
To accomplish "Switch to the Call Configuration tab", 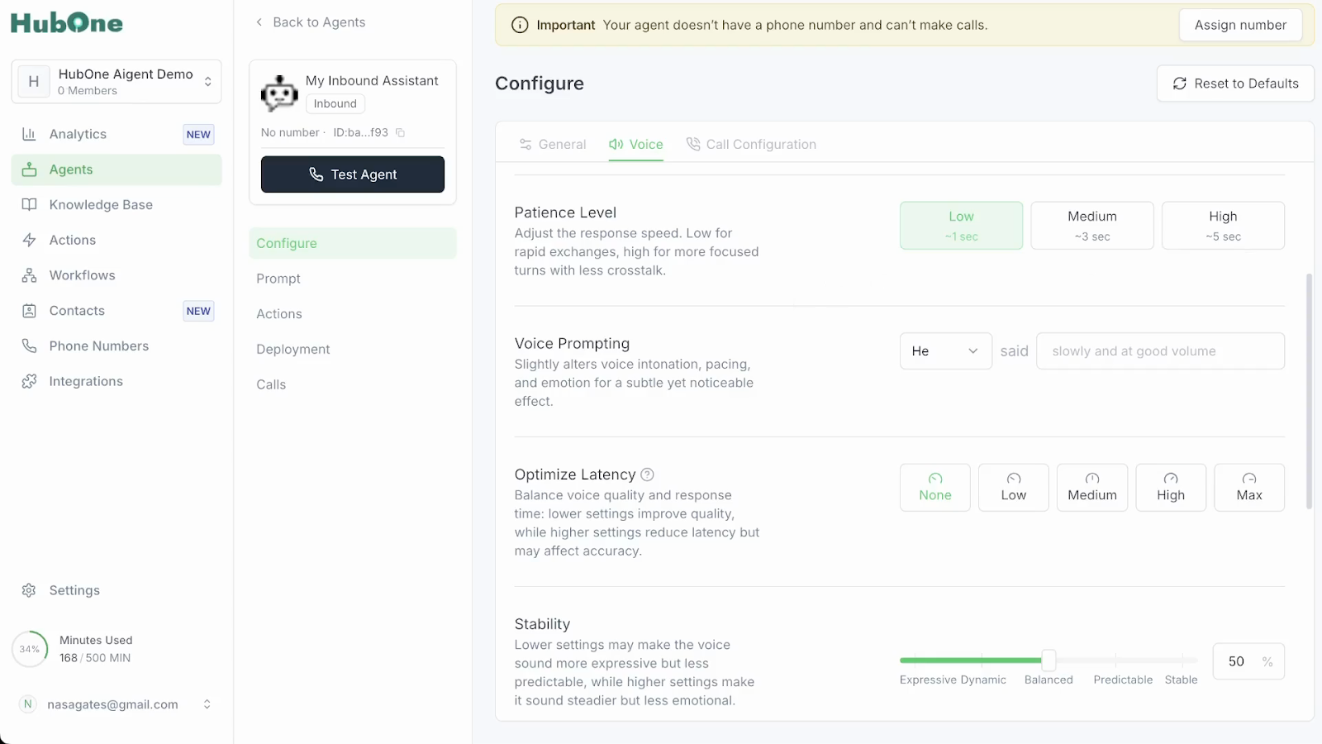I will 752,145.
